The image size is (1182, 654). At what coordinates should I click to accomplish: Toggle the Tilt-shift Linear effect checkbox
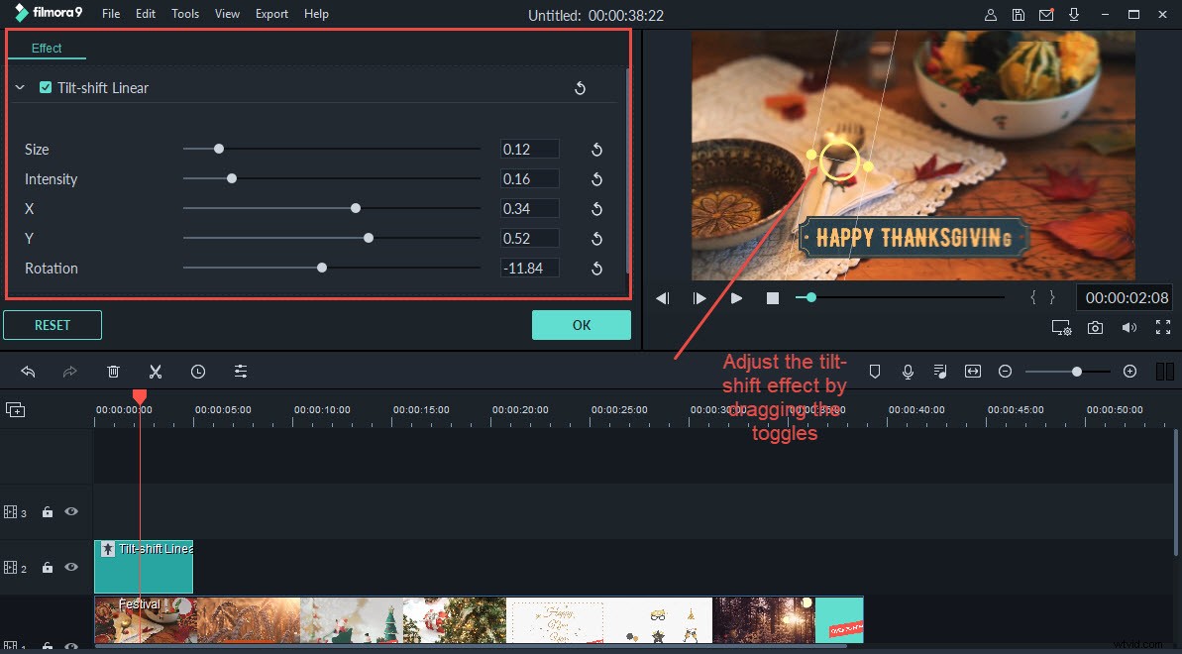[x=45, y=87]
